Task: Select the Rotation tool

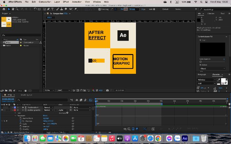Action: click(35, 9)
